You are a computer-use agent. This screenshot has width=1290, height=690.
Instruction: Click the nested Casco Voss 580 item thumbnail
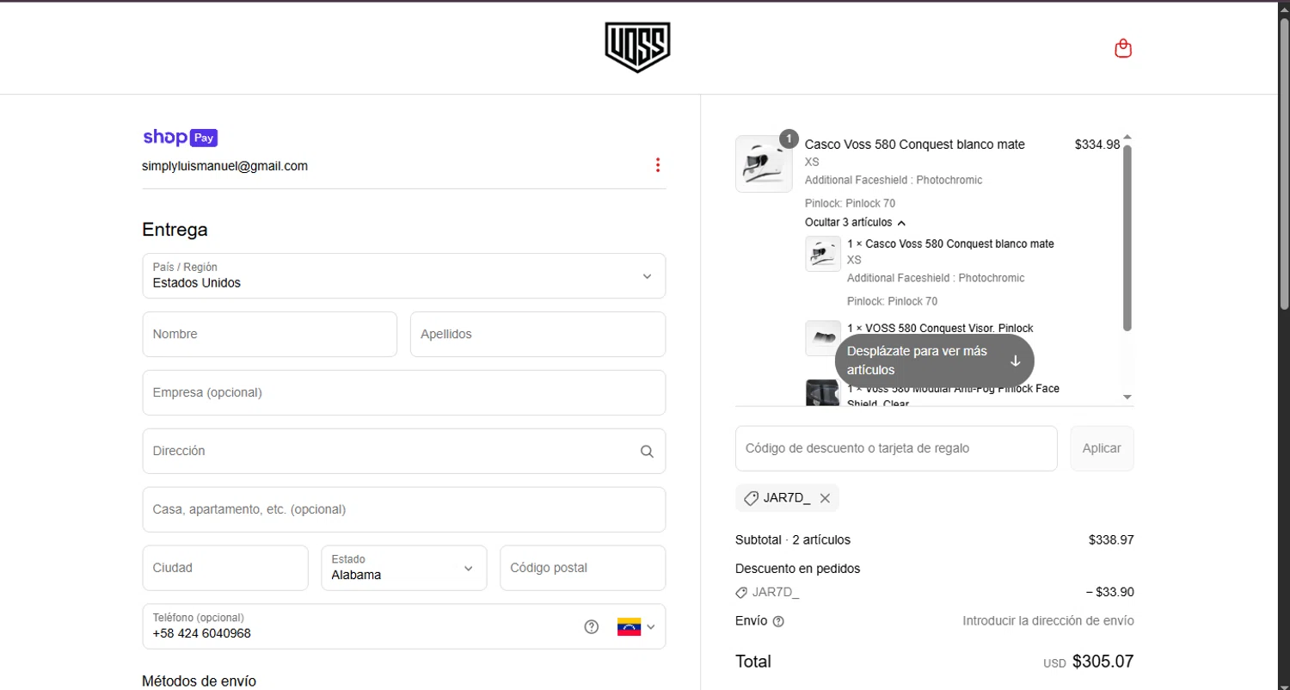[823, 254]
